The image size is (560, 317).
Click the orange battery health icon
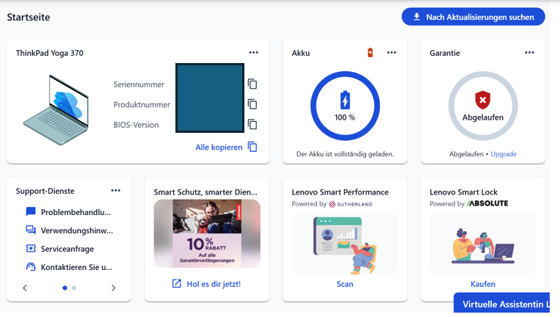pyautogui.click(x=371, y=53)
